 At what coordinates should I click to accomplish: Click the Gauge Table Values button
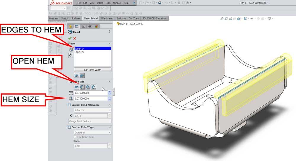click(x=90, y=121)
